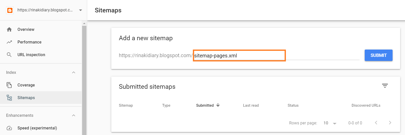Go to previous page of sitemaps
The image size is (405, 135).
[376, 123]
